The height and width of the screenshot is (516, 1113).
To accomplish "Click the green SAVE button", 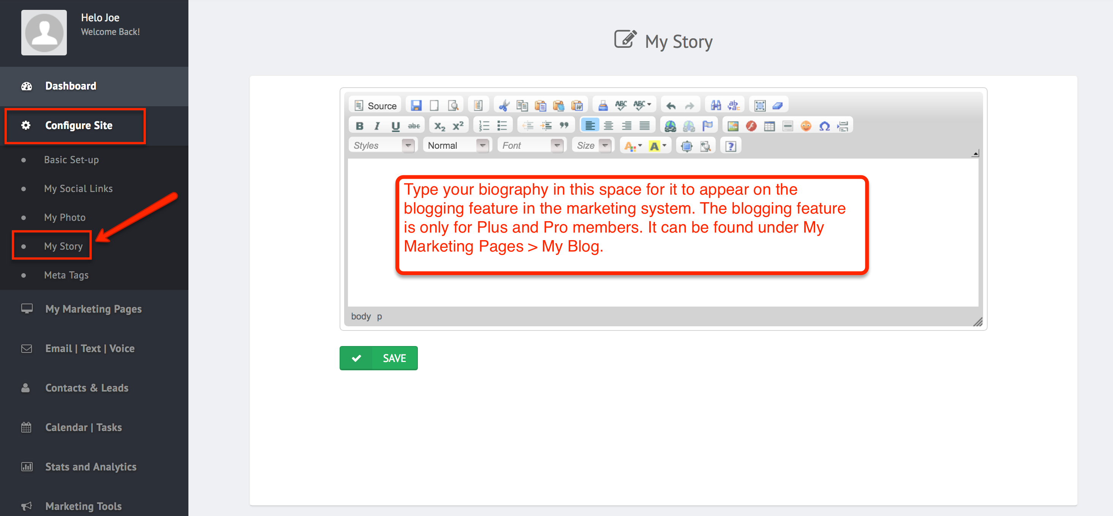I will (378, 358).
